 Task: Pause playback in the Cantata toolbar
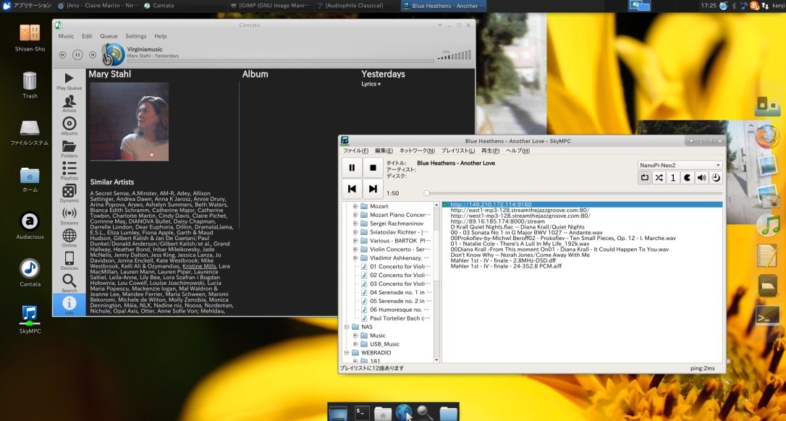click(77, 54)
